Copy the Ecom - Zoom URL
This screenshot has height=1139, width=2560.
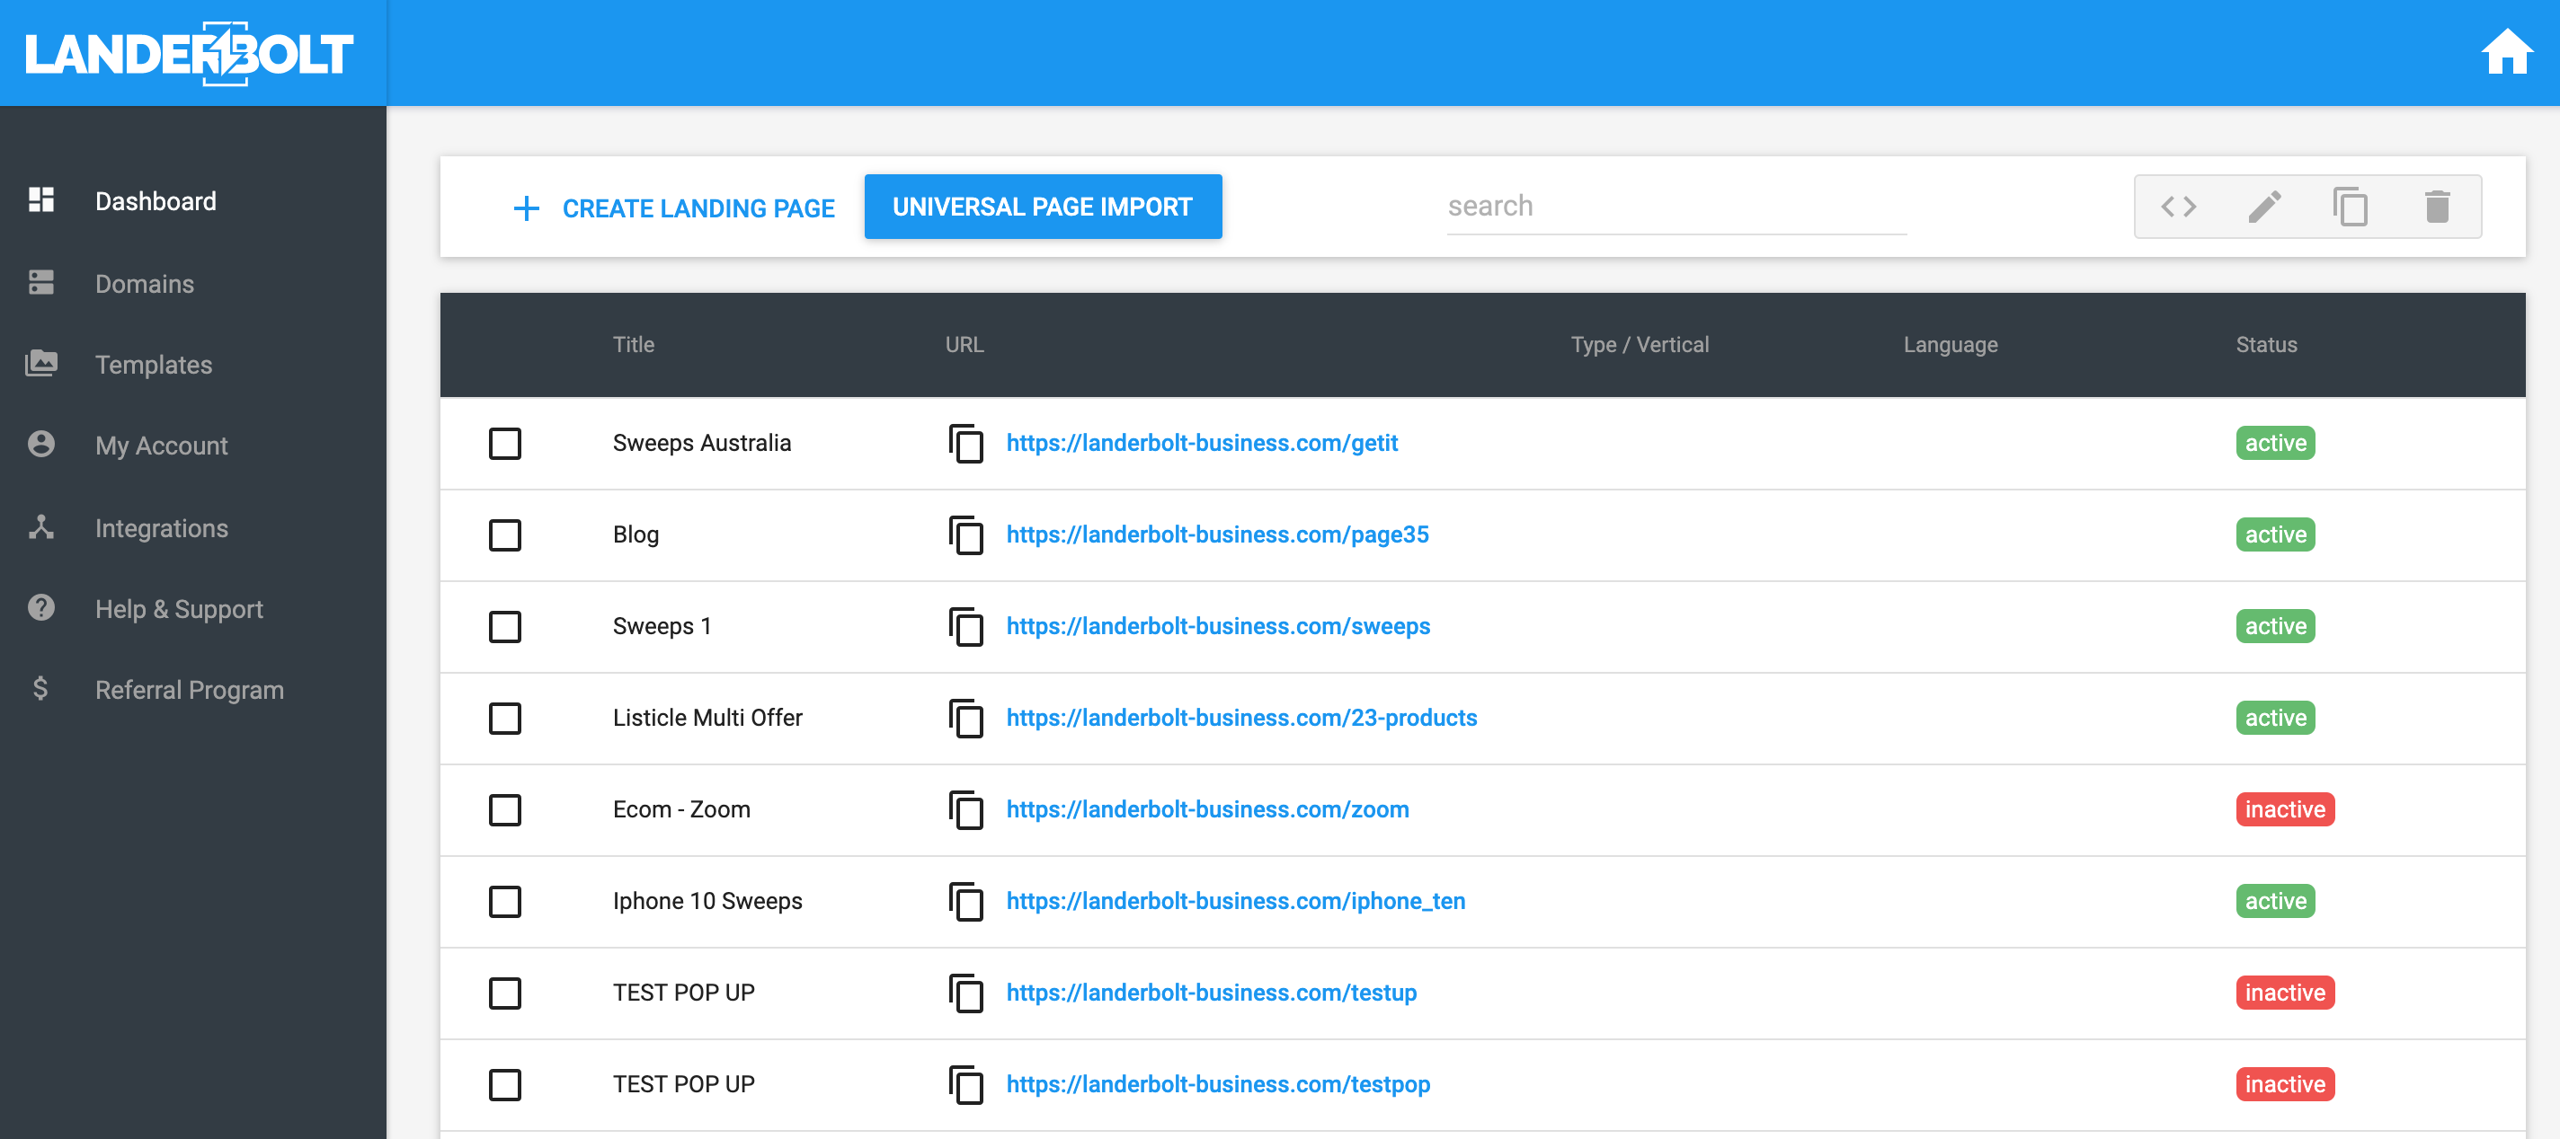(965, 809)
